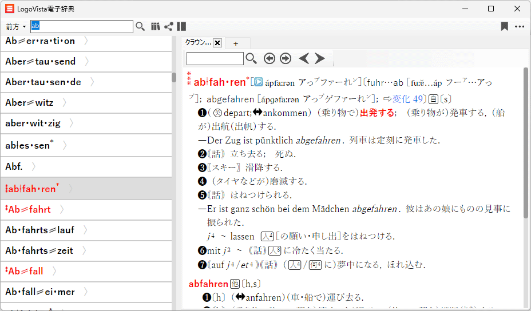The image size is (531, 311).
Task: Open the dictionary library books icon
Action: tap(155, 26)
